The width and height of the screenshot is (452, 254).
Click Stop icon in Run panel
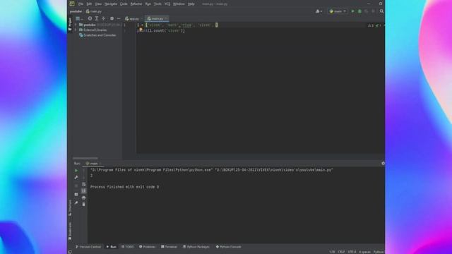tap(76, 186)
